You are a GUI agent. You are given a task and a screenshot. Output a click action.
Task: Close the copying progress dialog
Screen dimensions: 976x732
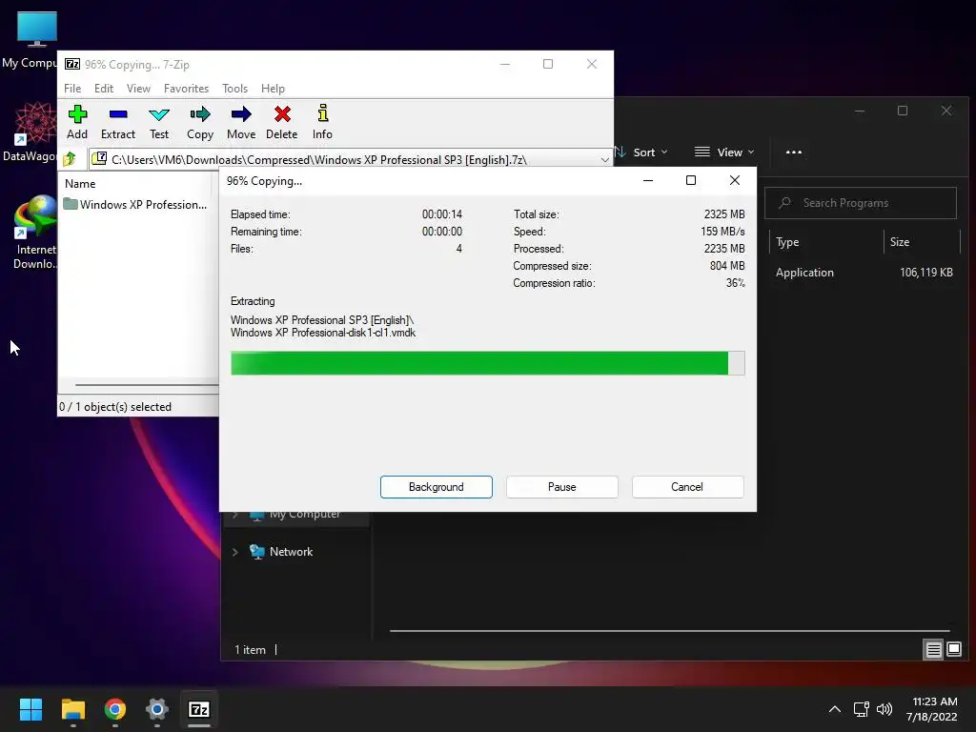(735, 180)
